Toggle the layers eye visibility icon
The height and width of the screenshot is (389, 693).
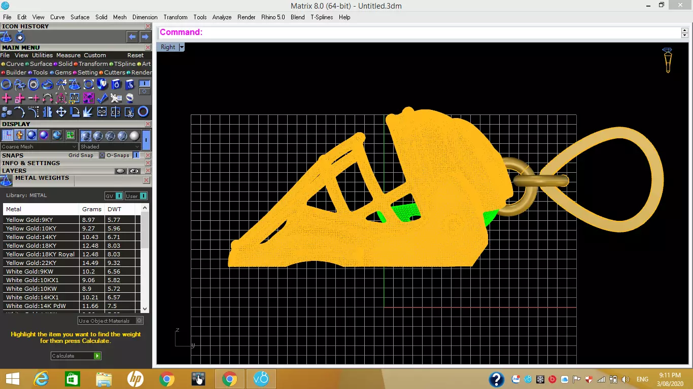click(x=134, y=171)
